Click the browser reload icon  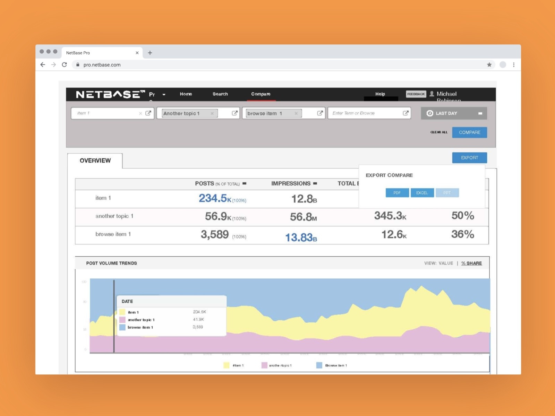pyautogui.click(x=65, y=64)
